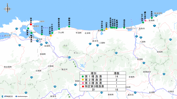Image resolution: width=177 pixels, height=99 pixels.
Task: Click the 八頭町 town label
Action: 143,42
